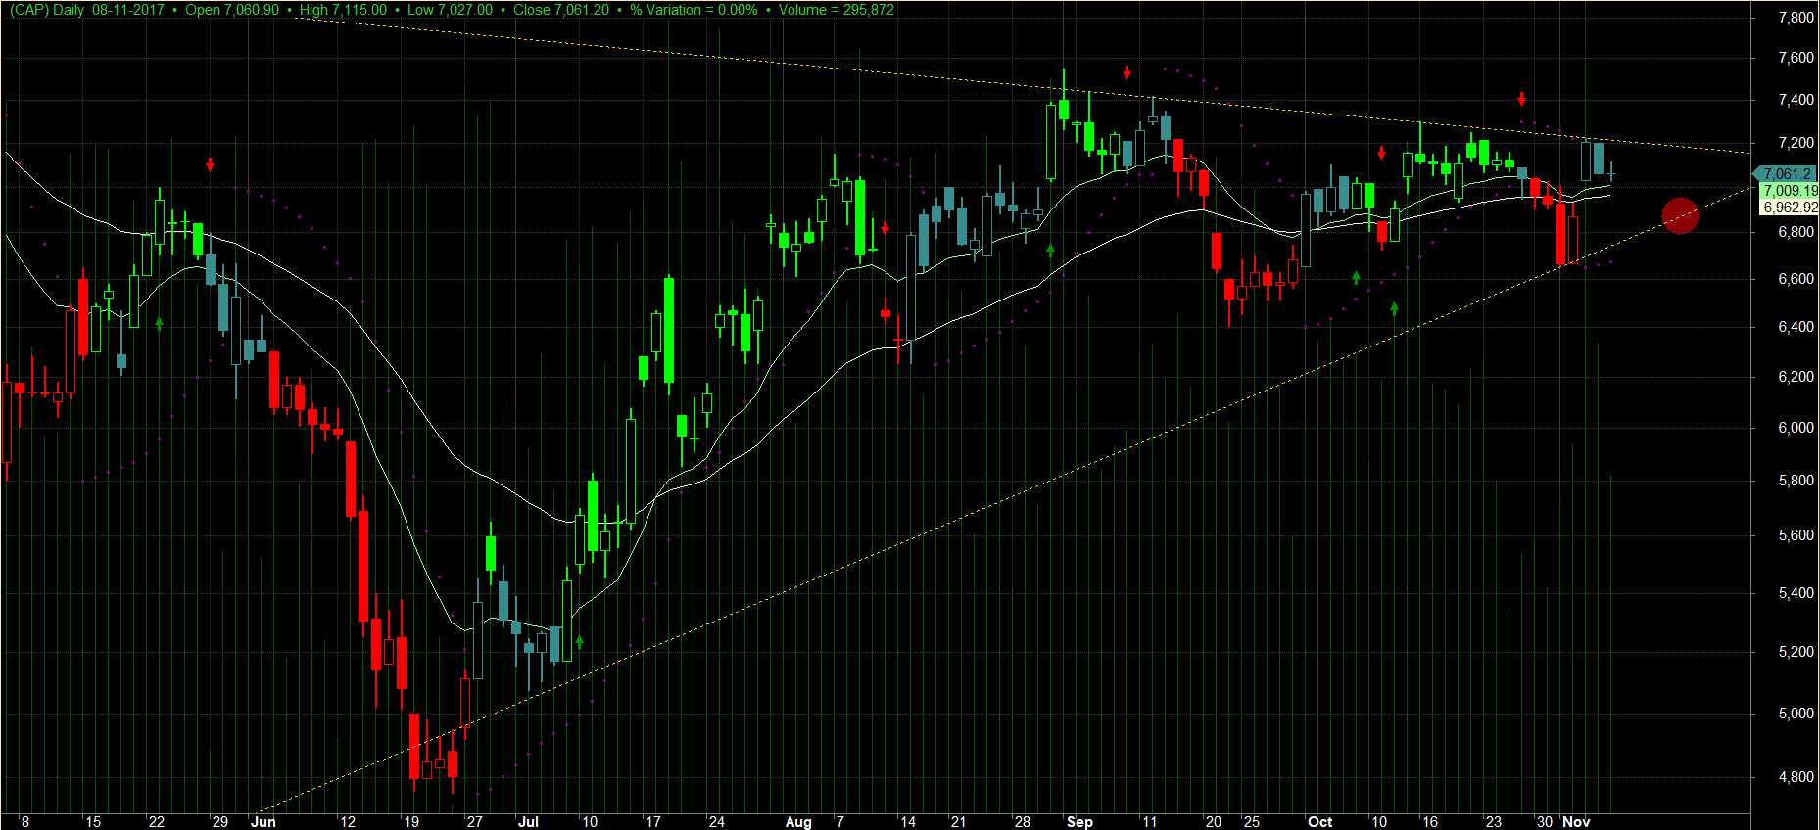Click the 29 date label before Jun
The width and height of the screenshot is (1820, 830).
[220, 822]
